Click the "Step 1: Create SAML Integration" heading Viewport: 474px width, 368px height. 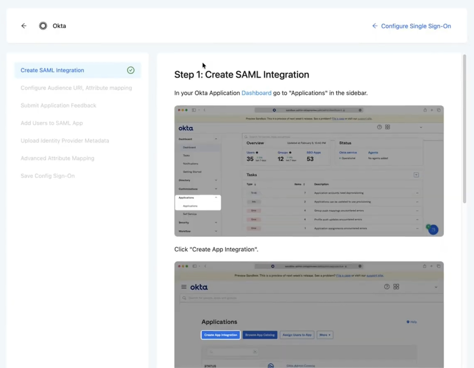(241, 75)
